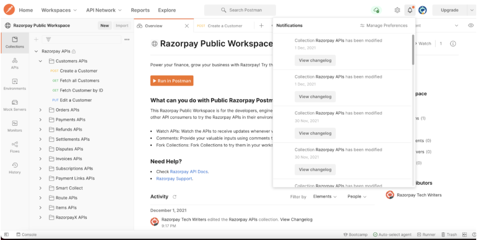This screenshot has width=477, height=240.
Task: Open the Workspaces dropdown menu
Action: coord(59,10)
